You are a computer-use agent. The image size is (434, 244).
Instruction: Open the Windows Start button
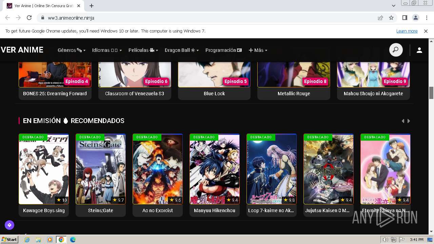(9, 240)
